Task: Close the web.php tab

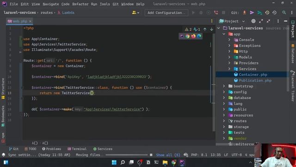Action: point(30,21)
